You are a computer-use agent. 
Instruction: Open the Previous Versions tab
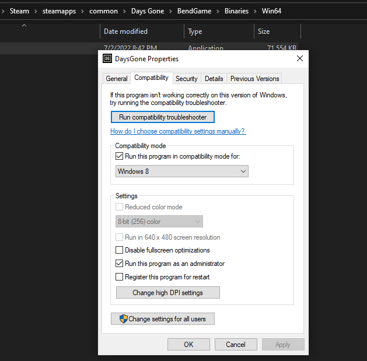click(254, 79)
